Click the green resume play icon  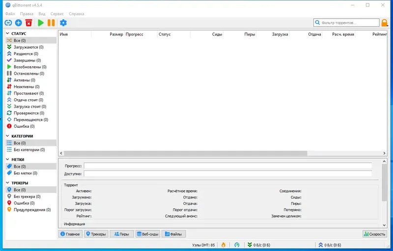tap(41, 23)
